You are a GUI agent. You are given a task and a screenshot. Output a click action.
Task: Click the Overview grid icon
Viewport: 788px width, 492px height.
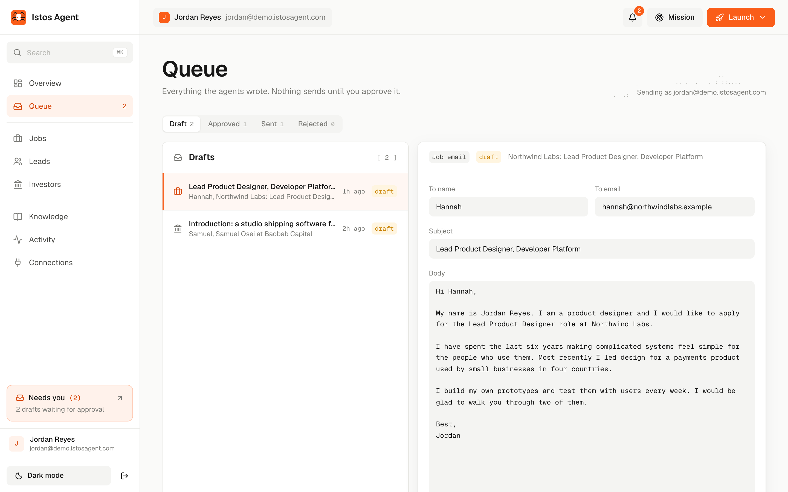tap(18, 83)
